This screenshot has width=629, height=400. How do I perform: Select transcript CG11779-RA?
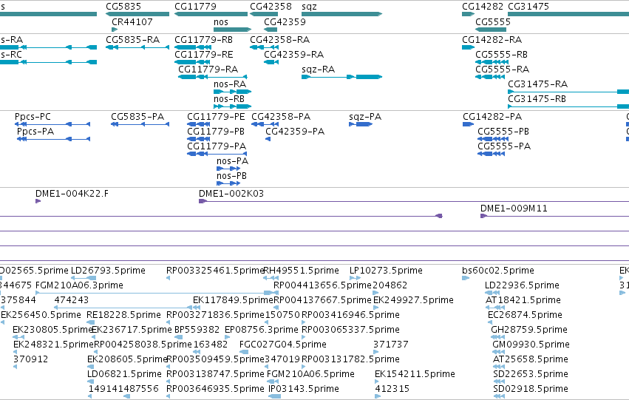click(213, 77)
